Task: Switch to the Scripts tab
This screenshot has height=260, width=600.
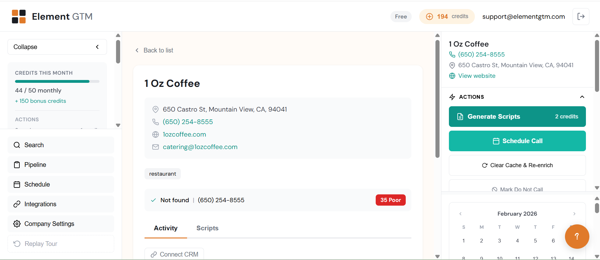Action: [x=207, y=228]
